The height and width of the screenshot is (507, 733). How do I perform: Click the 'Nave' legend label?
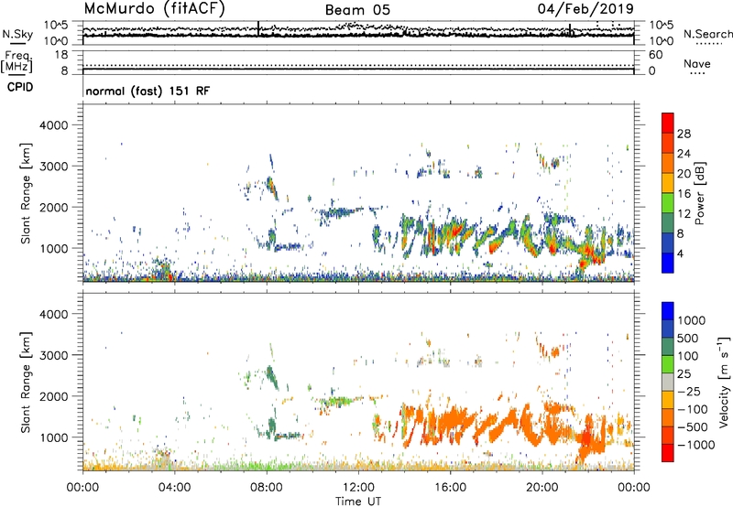click(697, 63)
